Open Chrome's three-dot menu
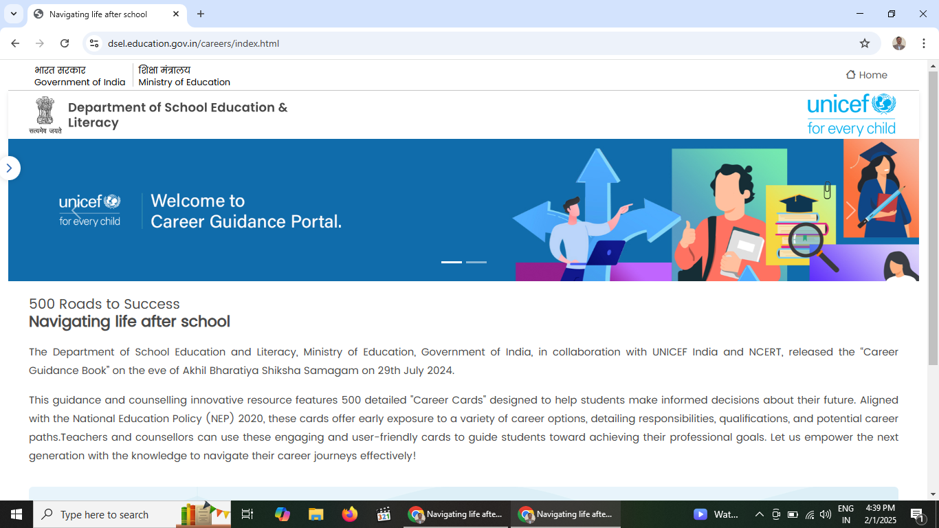939x528 pixels. 924,43
